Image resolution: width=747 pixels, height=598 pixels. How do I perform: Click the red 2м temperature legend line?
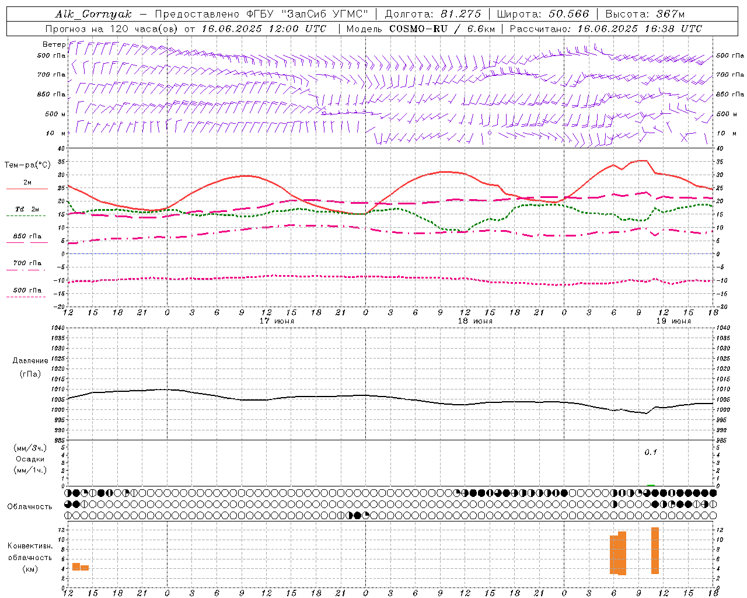(27, 189)
